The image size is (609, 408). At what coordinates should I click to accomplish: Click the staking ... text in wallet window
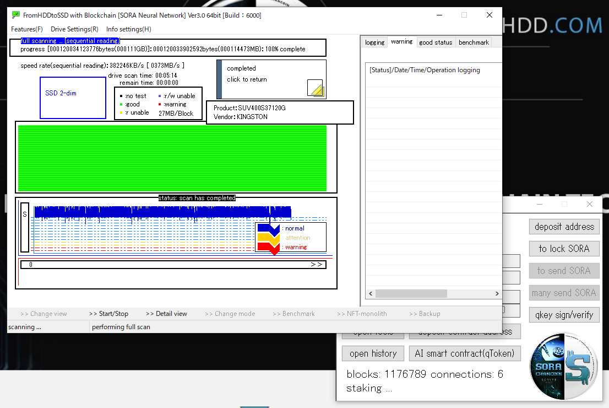(369, 388)
